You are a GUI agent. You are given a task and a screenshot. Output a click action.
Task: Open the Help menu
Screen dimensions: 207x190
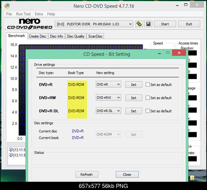pos(51,14)
